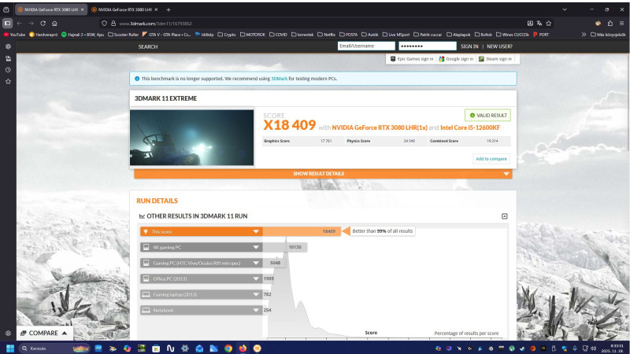Open tracking protection shield icon
The width and height of the screenshot is (630, 354).
(x=104, y=24)
